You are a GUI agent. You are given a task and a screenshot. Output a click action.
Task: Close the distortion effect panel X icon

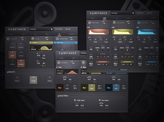click(77, 43)
